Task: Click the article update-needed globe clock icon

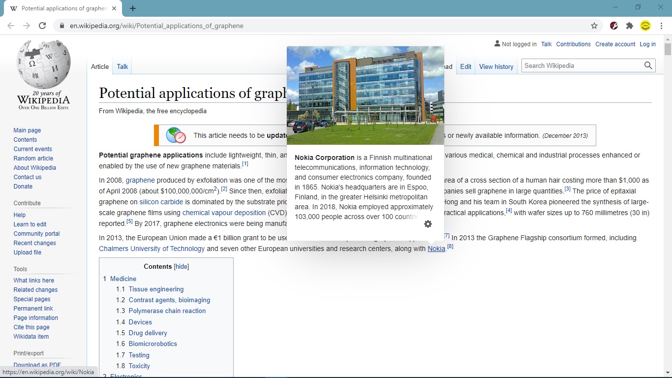Action: pyautogui.click(x=176, y=135)
